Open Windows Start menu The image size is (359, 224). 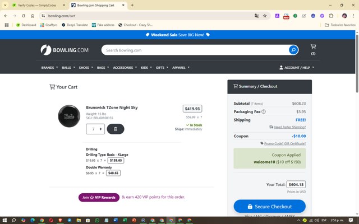pos(4,220)
